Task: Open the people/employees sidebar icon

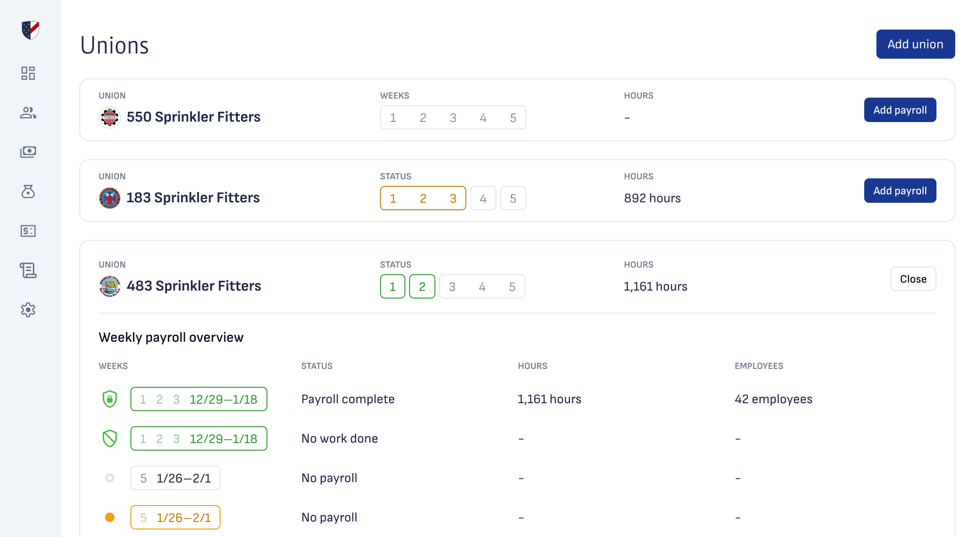Action: coord(28,113)
